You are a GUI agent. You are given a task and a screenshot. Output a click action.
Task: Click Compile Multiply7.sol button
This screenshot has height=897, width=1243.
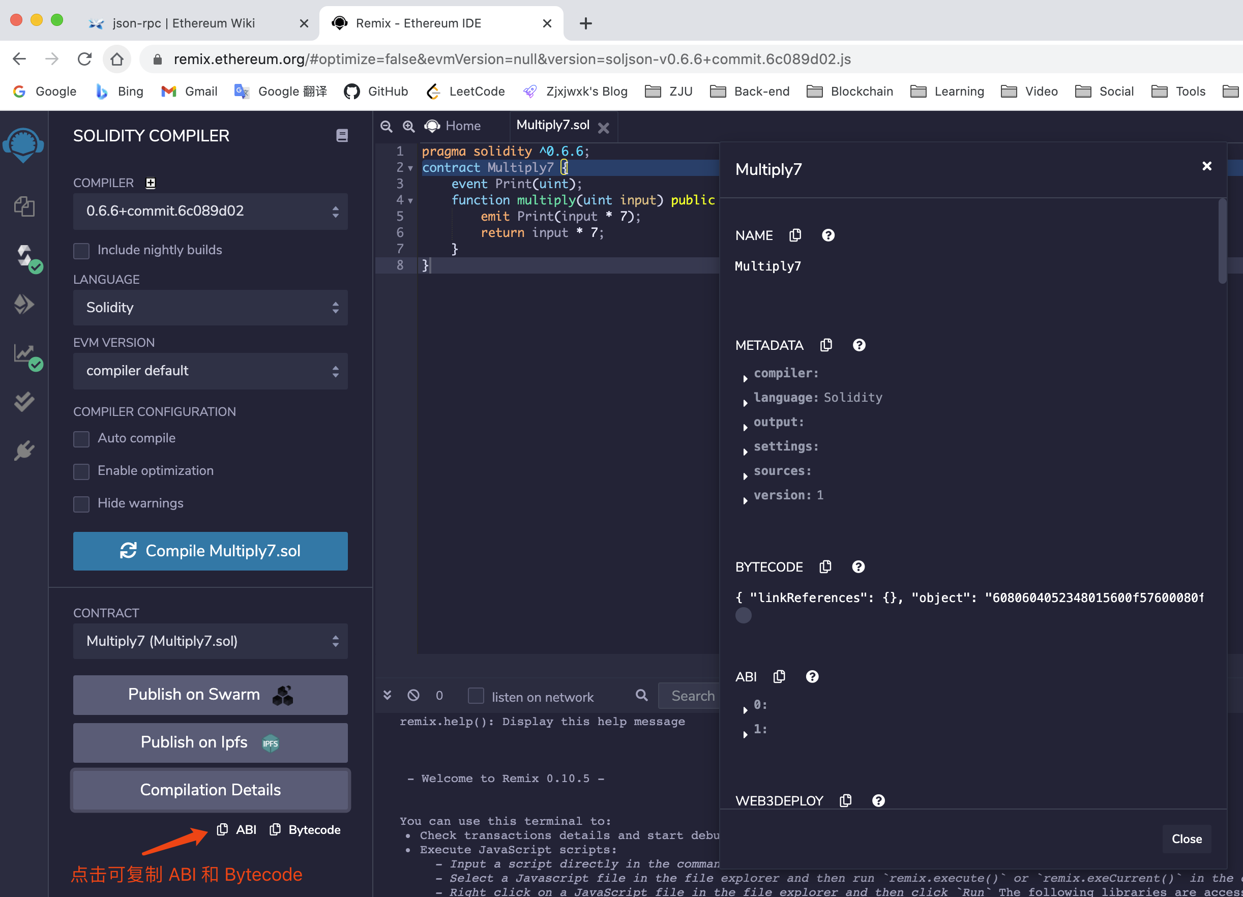click(211, 551)
